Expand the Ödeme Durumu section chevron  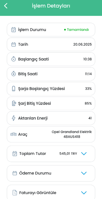coord(84,173)
